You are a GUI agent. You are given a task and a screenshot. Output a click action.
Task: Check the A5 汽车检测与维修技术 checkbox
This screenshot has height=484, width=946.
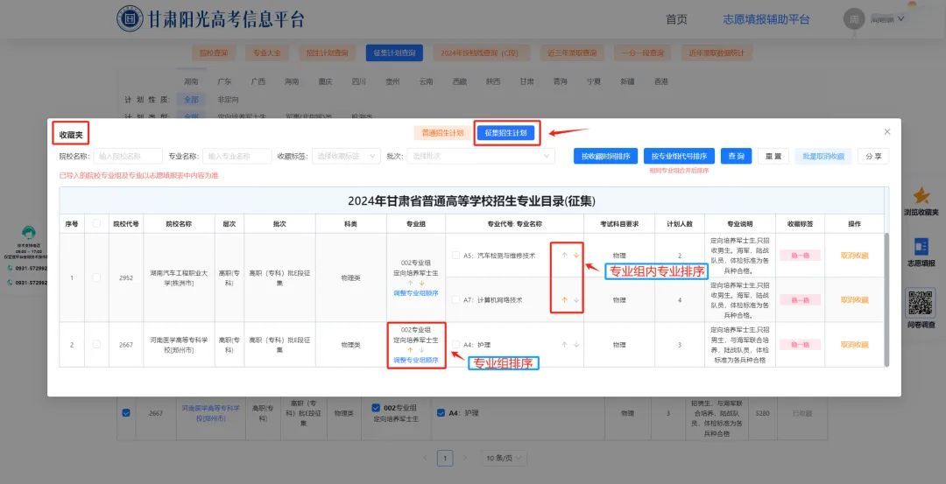point(456,255)
